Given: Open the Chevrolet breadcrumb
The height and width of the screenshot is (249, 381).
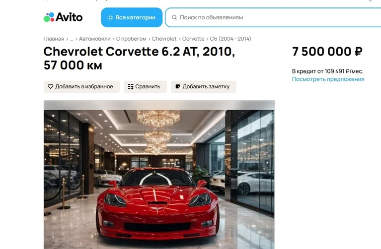Looking at the screenshot, I should click(x=164, y=39).
